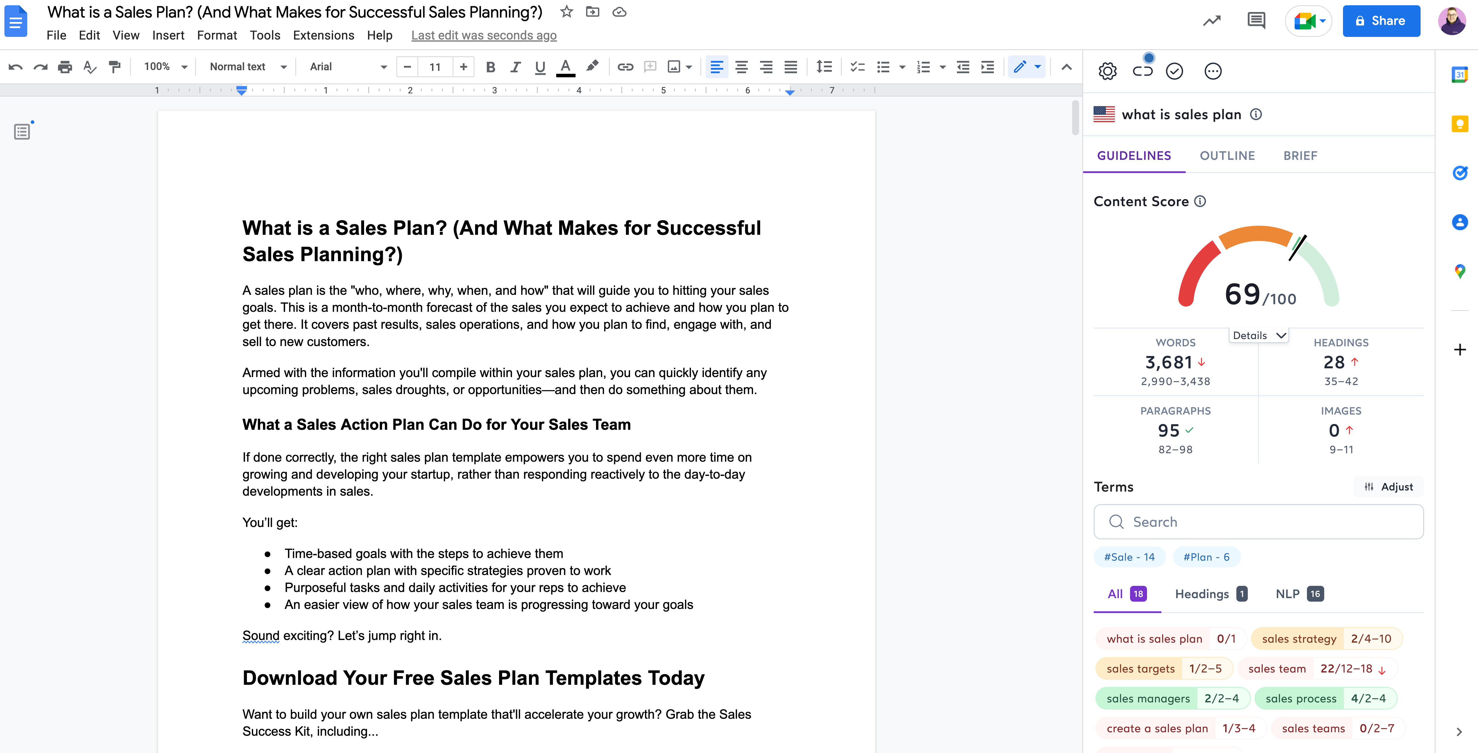1478x753 pixels.
Task: Select the link/connect icon in Surfer panel
Action: pyautogui.click(x=1143, y=71)
